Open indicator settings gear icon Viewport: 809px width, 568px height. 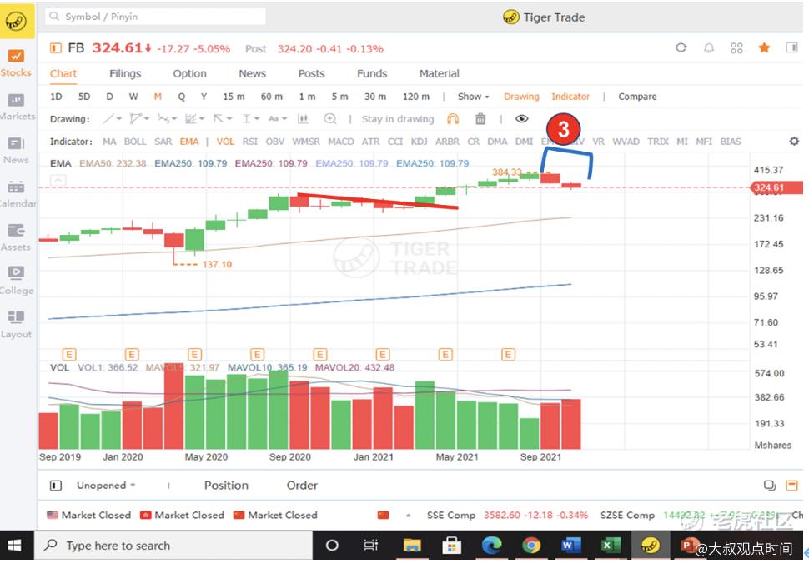pyautogui.click(x=794, y=142)
